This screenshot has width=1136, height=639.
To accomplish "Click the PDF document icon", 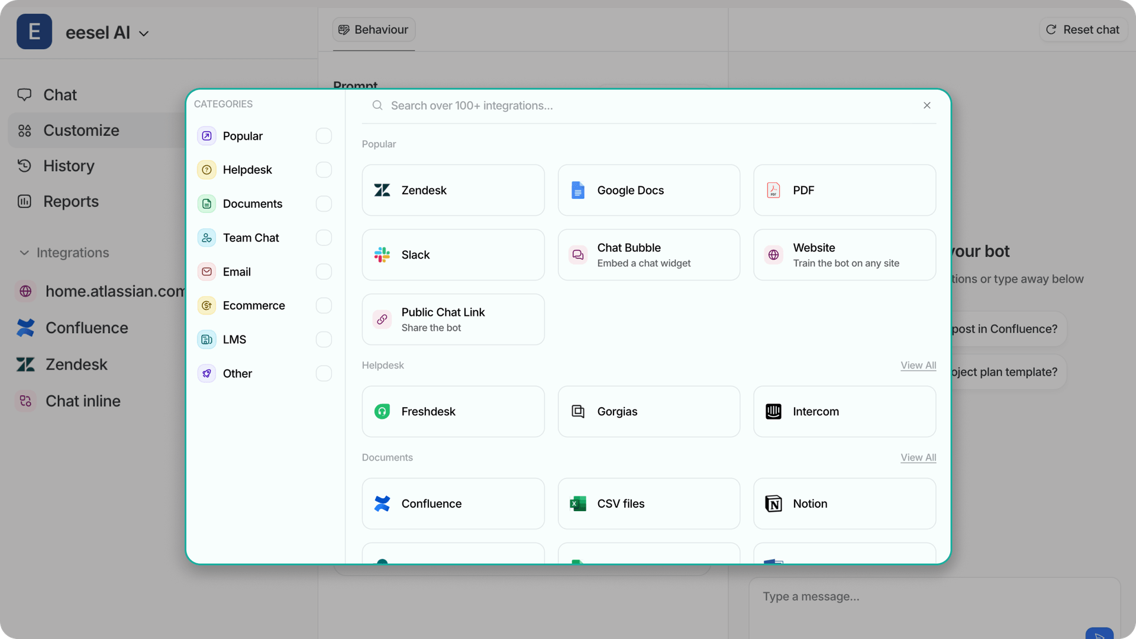I will (773, 190).
